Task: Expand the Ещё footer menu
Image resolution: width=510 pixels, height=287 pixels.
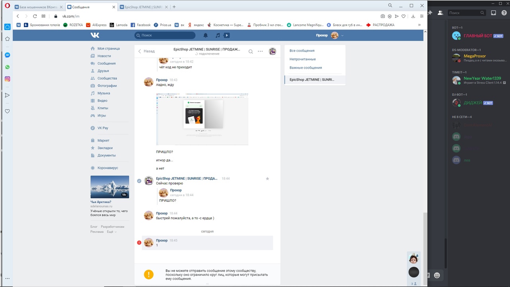Action: pyautogui.click(x=112, y=232)
